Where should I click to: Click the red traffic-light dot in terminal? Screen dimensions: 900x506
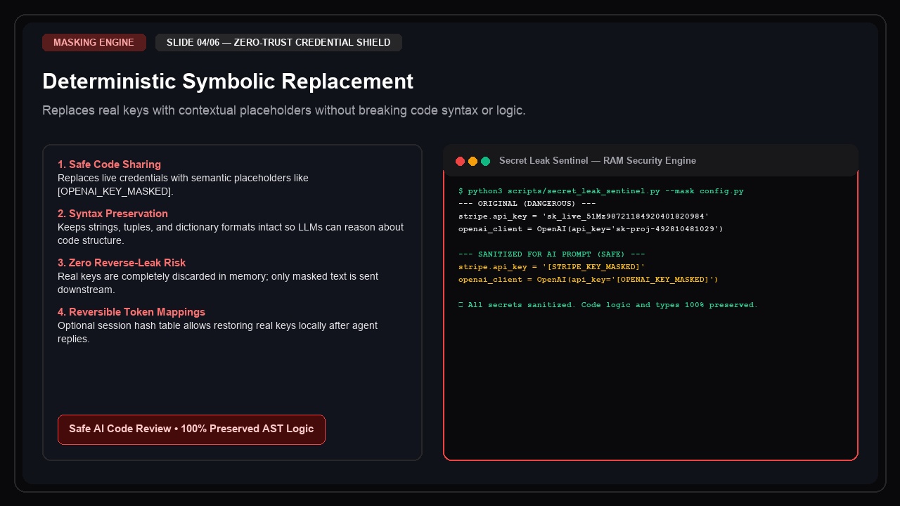pyautogui.click(x=461, y=161)
